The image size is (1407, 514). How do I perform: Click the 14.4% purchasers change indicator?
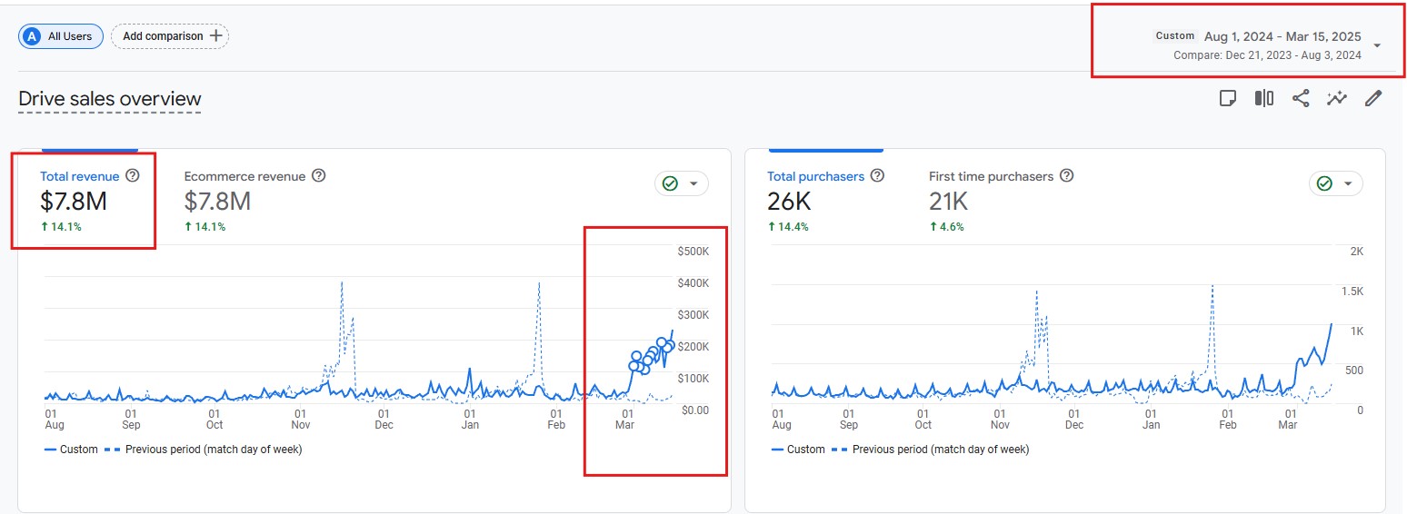tap(787, 227)
